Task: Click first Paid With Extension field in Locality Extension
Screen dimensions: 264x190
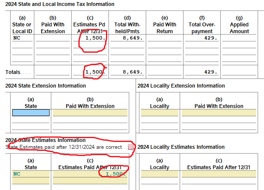Action: [218, 113]
